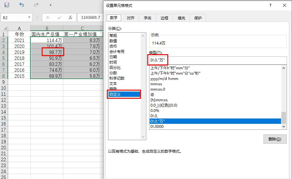292x179 pixels.
Task: Click the Select All corner triangle
Action: (x=5, y=28)
